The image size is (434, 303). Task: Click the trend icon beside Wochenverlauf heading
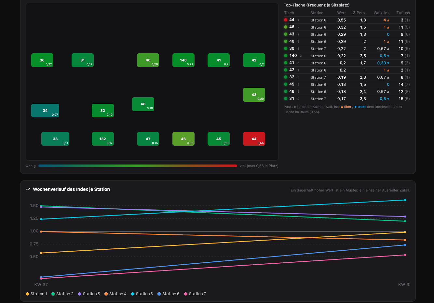28,189
